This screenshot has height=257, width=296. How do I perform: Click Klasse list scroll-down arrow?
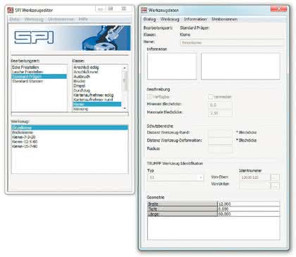point(125,108)
